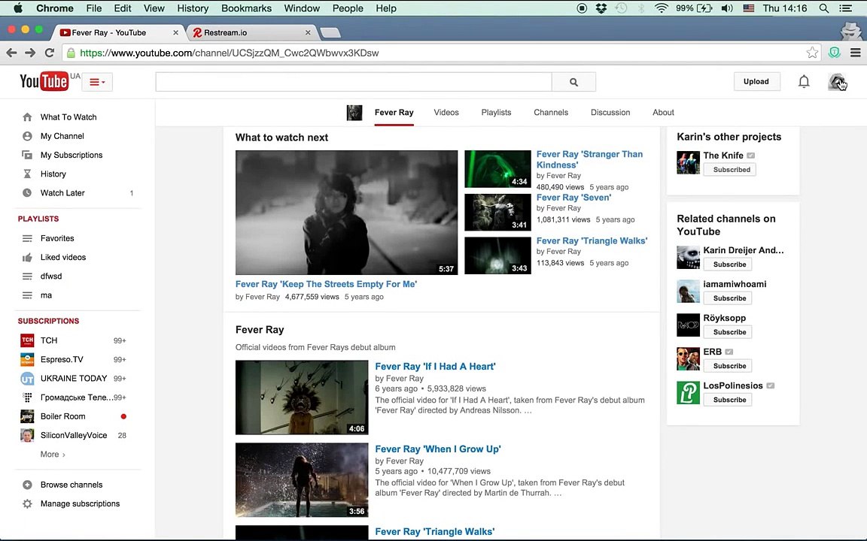The image size is (867, 541).
Task: Subscribe to ERB channel
Action: click(727, 366)
